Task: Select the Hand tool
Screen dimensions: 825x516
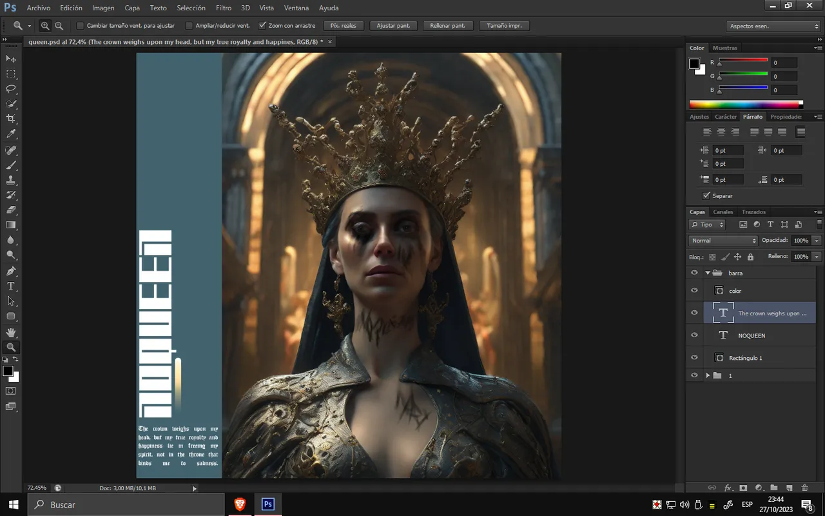Action: [x=11, y=332]
